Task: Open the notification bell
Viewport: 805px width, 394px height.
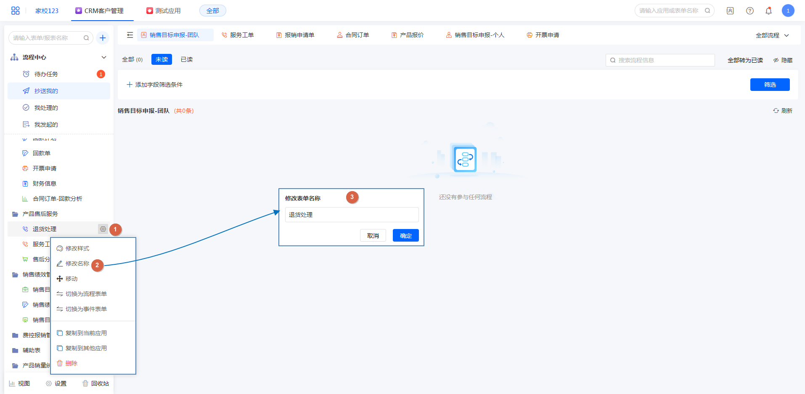Action: [768, 11]
